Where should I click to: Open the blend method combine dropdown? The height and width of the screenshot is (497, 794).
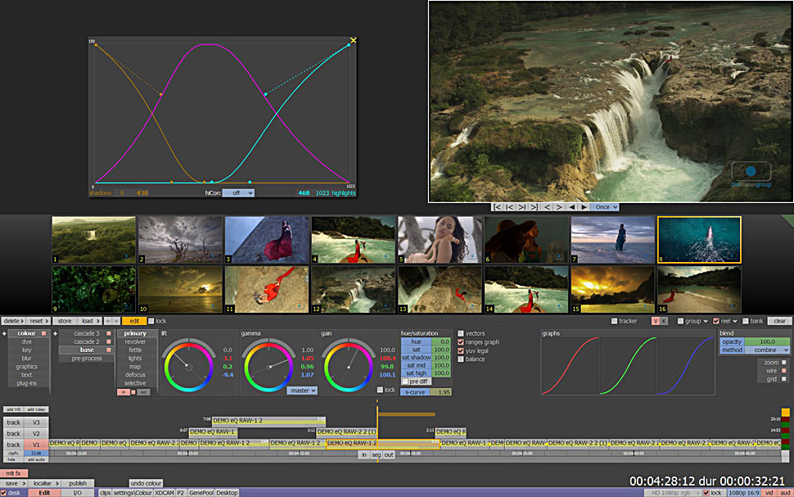point(766,350)
